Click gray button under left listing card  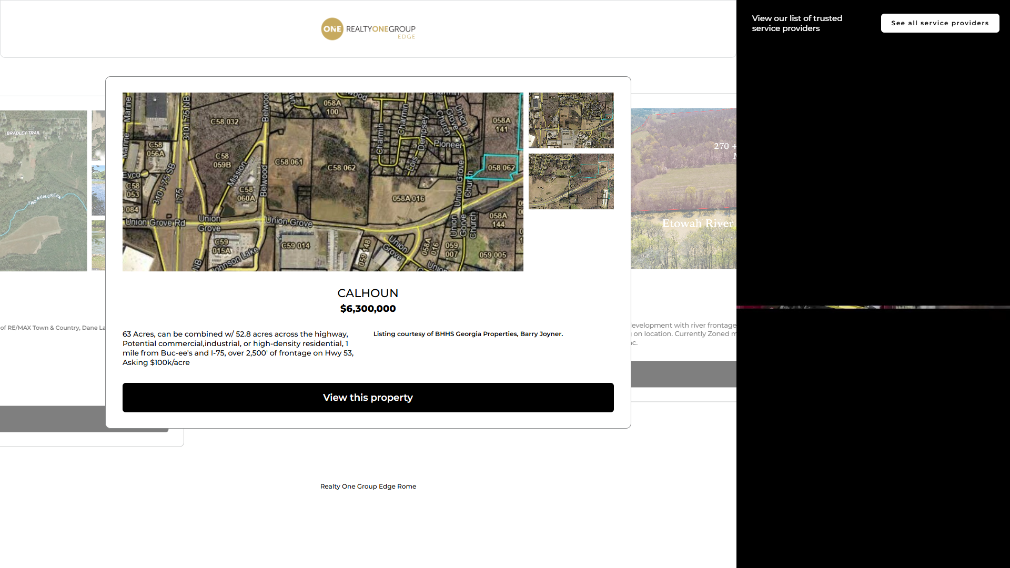53,419
